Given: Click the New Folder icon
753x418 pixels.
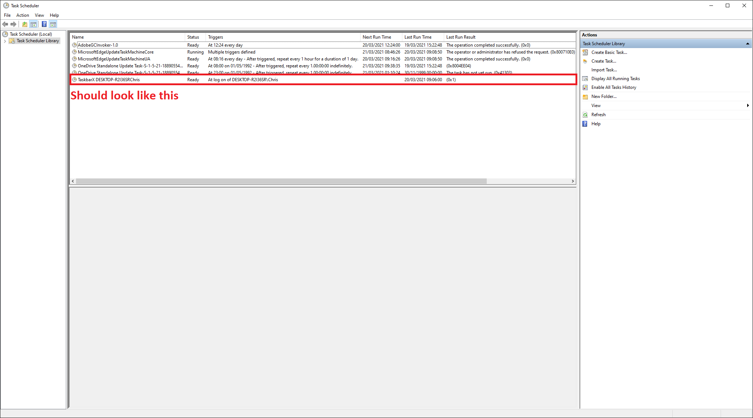Looking at the screenshot, I should [585, 96].
